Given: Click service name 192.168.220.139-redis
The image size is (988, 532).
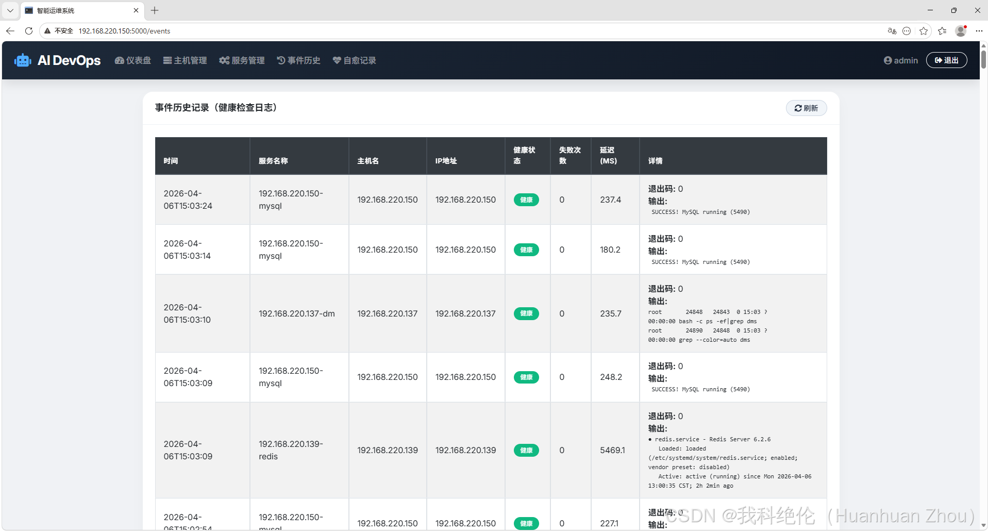Looking at the screenshot, I should (x=291, y=450).
